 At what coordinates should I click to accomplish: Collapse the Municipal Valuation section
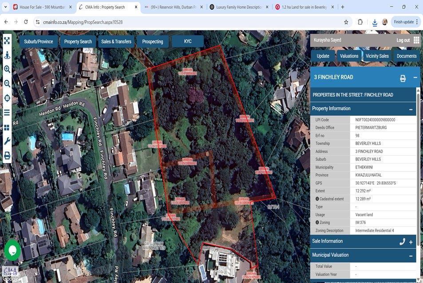[411, 255]
